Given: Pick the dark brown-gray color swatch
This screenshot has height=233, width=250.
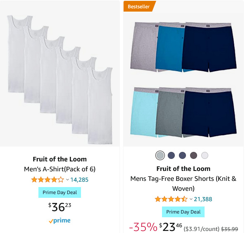Looking at the screenshot, I should [193, 155].
